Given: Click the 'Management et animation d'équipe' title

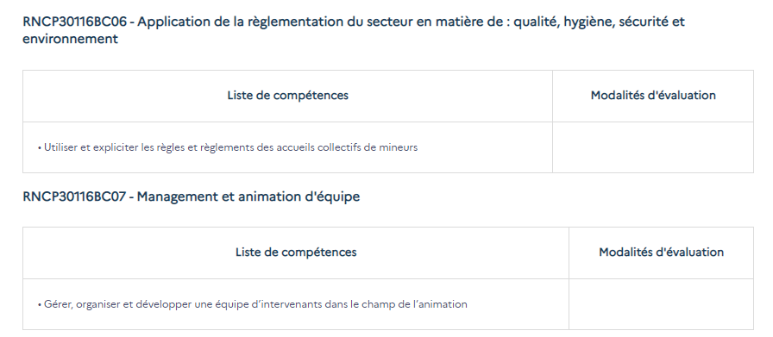Looking at the screenshot, I should pos(248,197).
